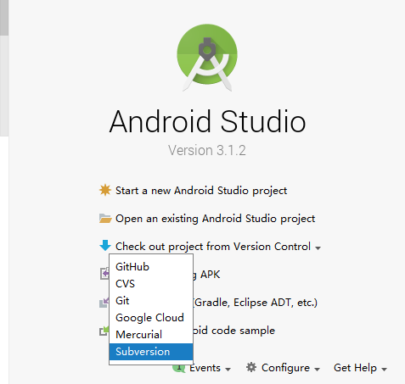Start a new Android Studio project

pos(201,191)
